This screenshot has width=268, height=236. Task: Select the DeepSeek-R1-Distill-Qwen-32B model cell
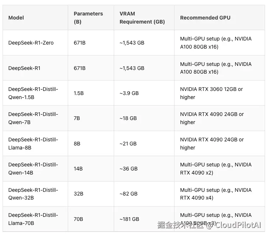[x=33, y=194]
